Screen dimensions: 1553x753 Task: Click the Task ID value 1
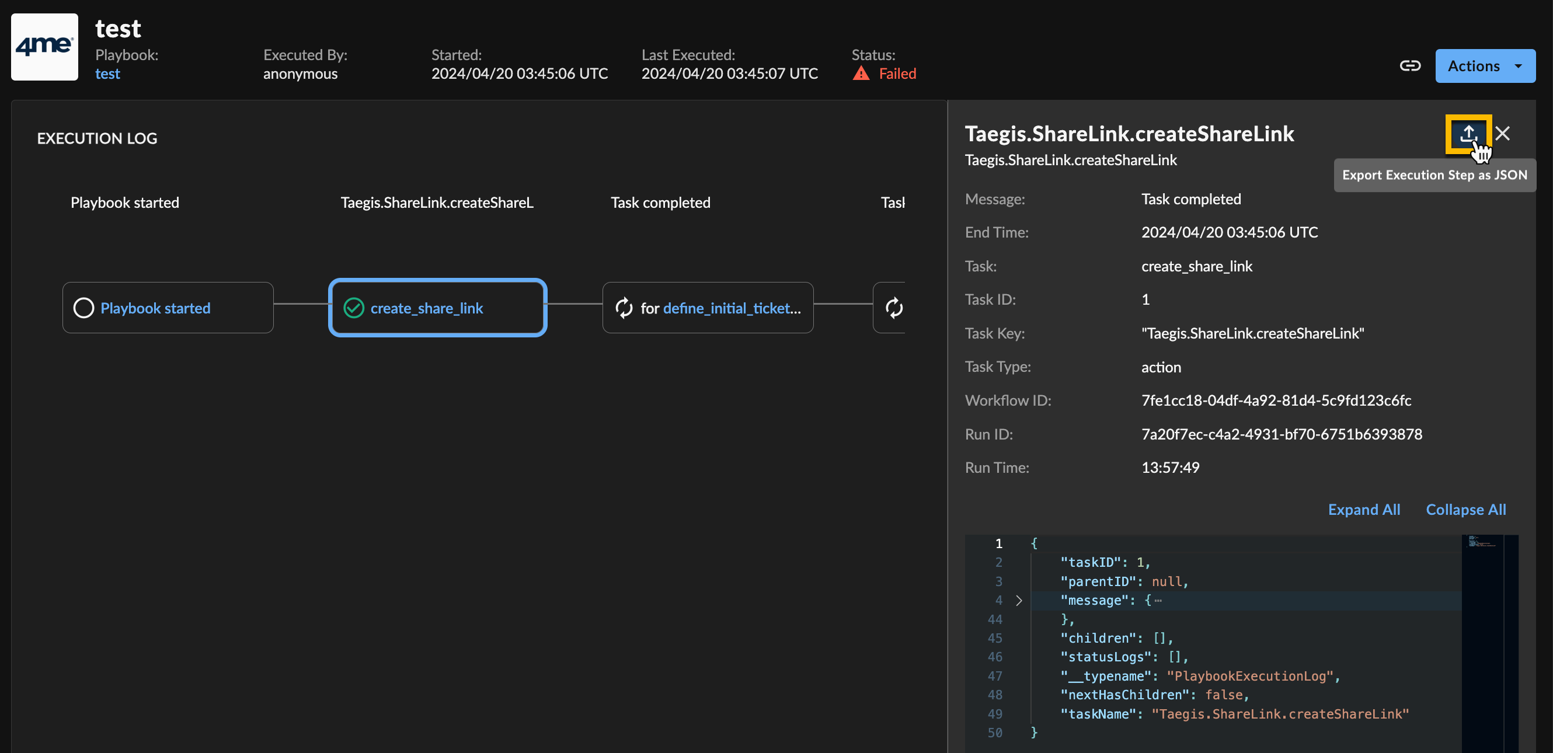click(x=1145, y=299)
